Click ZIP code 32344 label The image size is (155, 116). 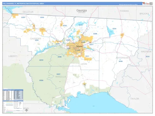(x=114, y=29)
